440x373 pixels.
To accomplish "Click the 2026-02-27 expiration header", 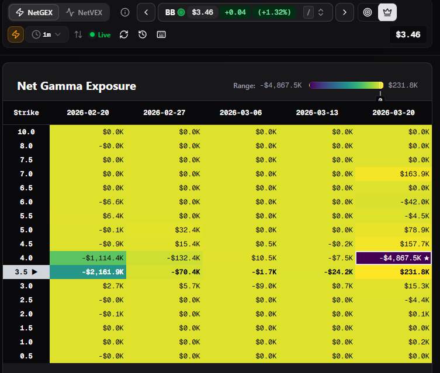I will (164, 113).
